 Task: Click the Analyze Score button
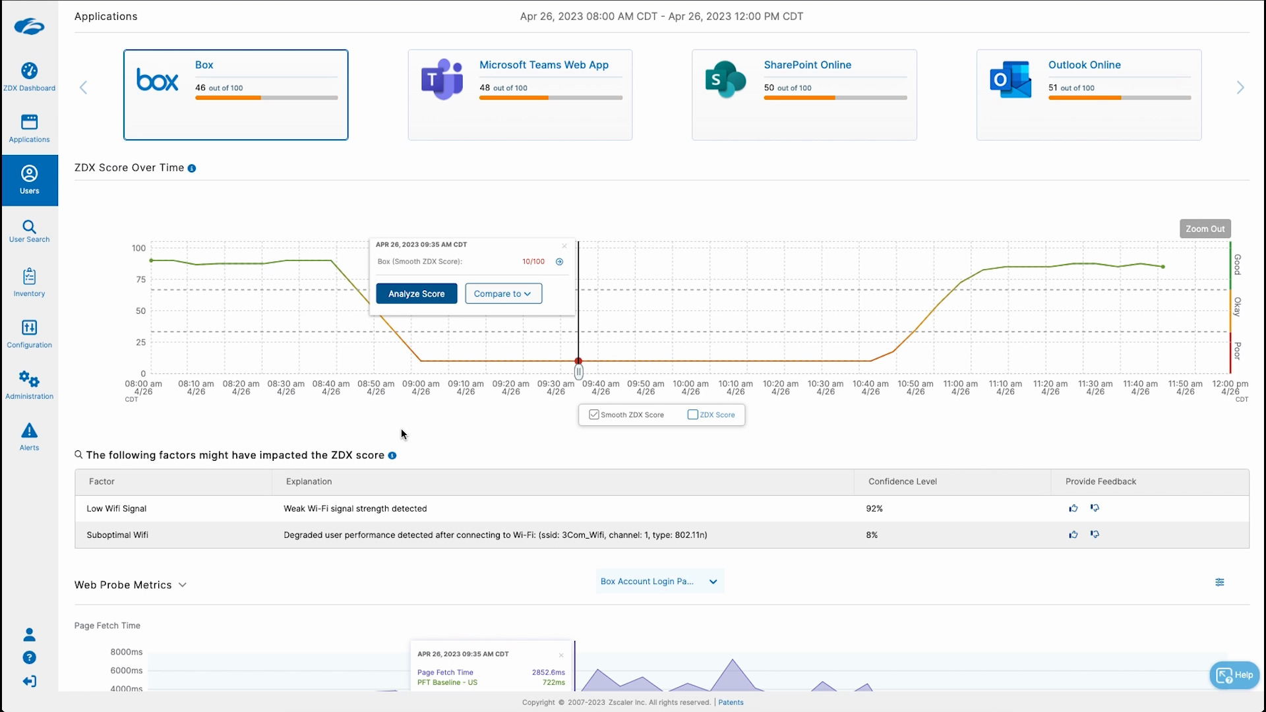click(x=416, y=294)
